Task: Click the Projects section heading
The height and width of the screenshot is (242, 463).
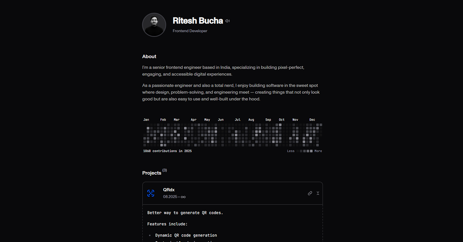Action: click(152, 173)
